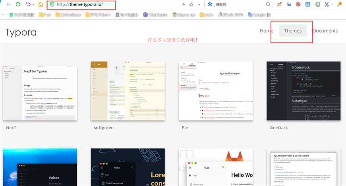Click the OneDark theme name label
346x186 pixels.
[x=279, y=128]
